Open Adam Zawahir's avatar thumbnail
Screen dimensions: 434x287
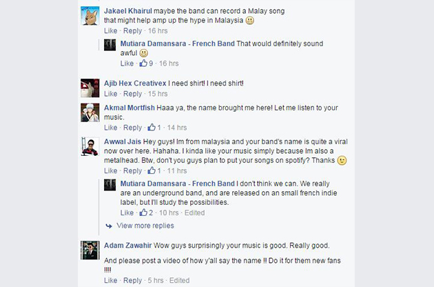(x=90, y=250)
